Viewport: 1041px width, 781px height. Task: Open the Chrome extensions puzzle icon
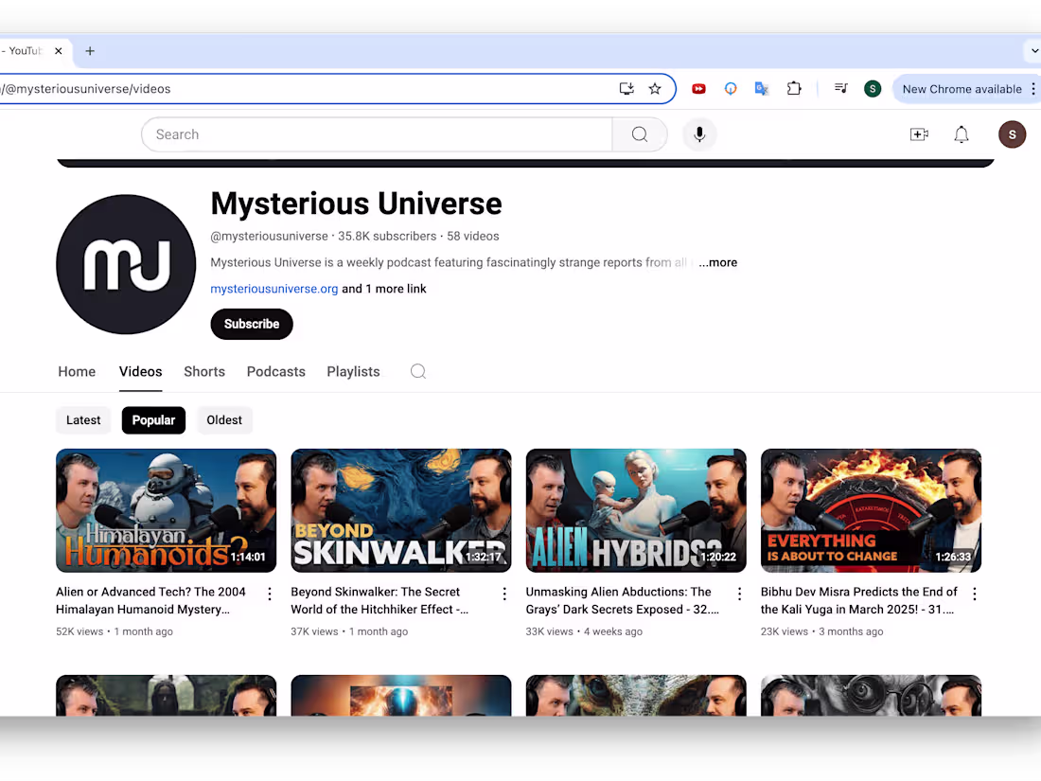(794, 88)
